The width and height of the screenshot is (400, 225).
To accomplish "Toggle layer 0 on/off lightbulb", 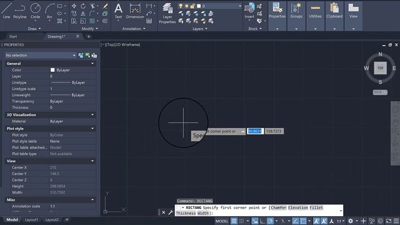I will tap(181, 6).
